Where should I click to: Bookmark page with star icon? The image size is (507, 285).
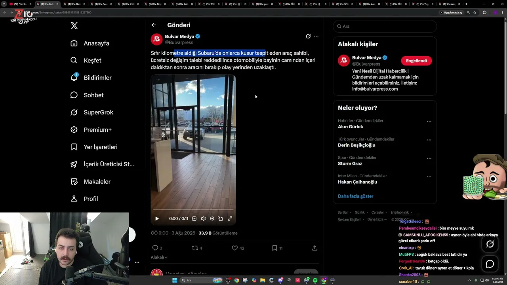(x=475, y=13)
